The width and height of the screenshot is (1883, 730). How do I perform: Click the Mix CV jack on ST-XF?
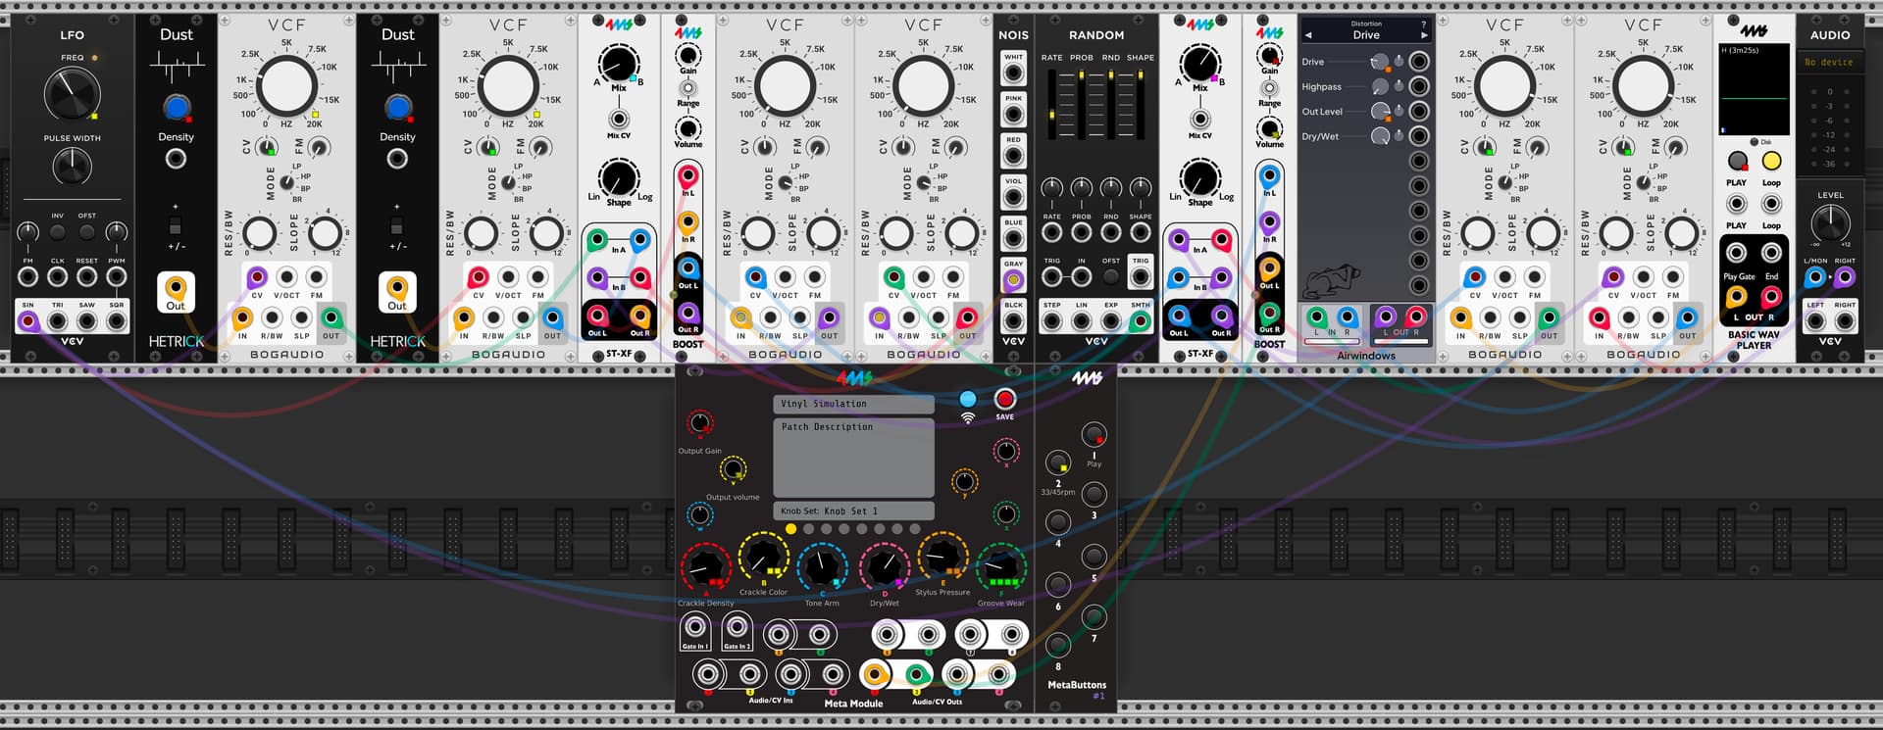(619, 120)
